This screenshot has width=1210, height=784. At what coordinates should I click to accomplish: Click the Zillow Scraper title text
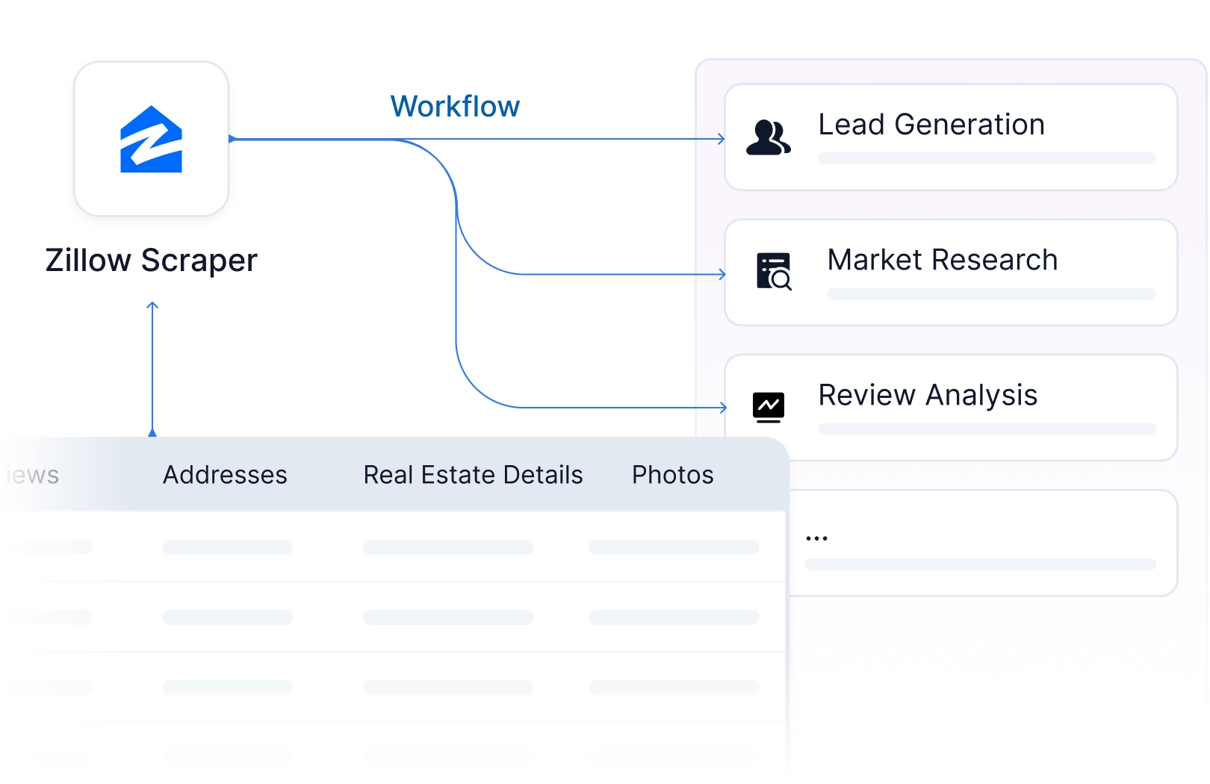pyautogui.click(x=152, y=261)
